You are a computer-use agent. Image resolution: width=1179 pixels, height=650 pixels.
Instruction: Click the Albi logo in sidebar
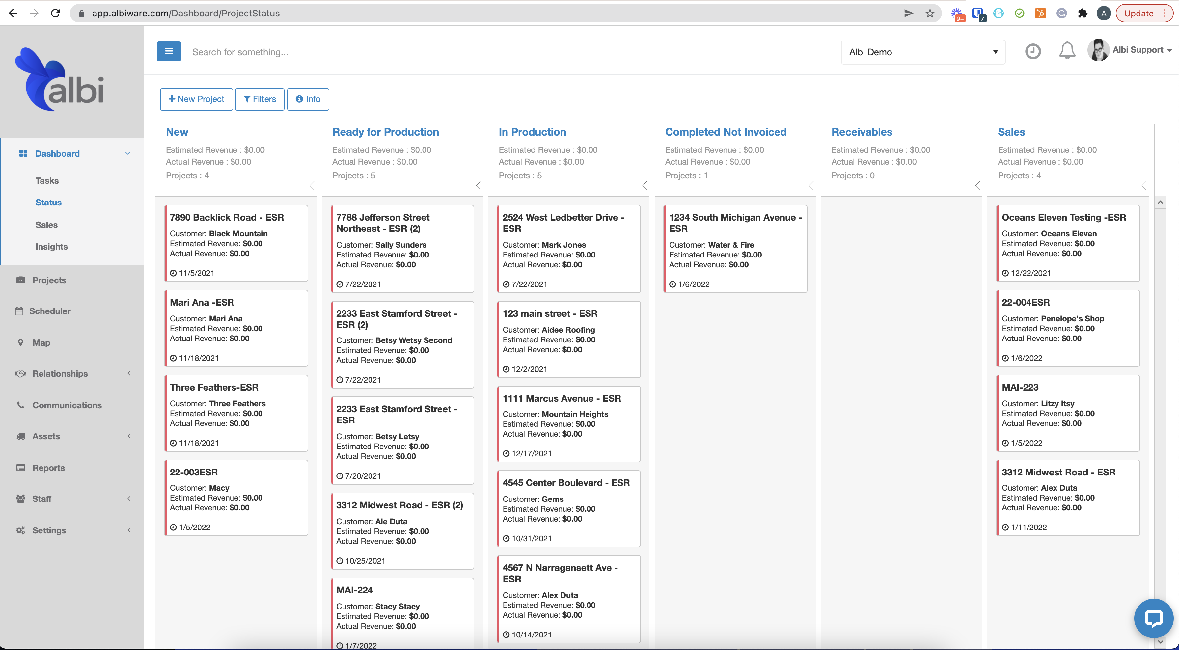coord(60,80)
